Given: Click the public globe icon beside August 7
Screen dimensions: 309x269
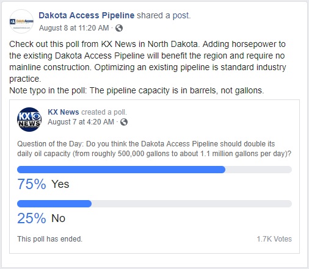Looking at the screenshot, I should [124, 122].
